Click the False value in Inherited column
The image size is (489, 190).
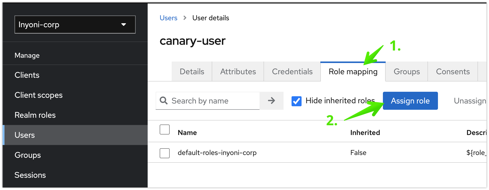coord(358,153)
